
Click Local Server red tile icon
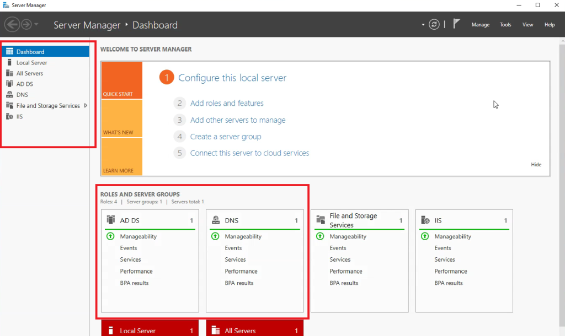click(x=110, y=330)
